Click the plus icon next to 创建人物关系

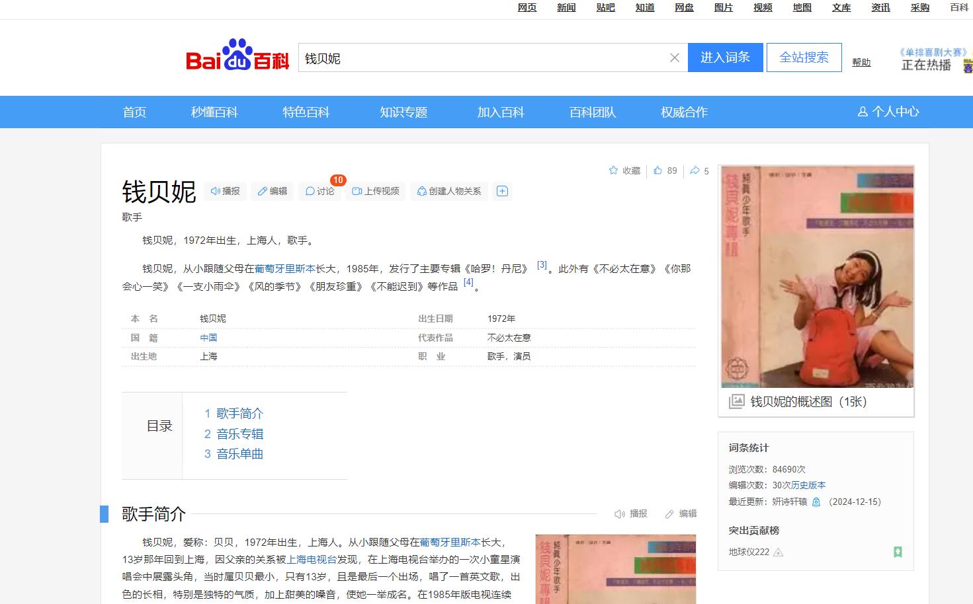502,192
